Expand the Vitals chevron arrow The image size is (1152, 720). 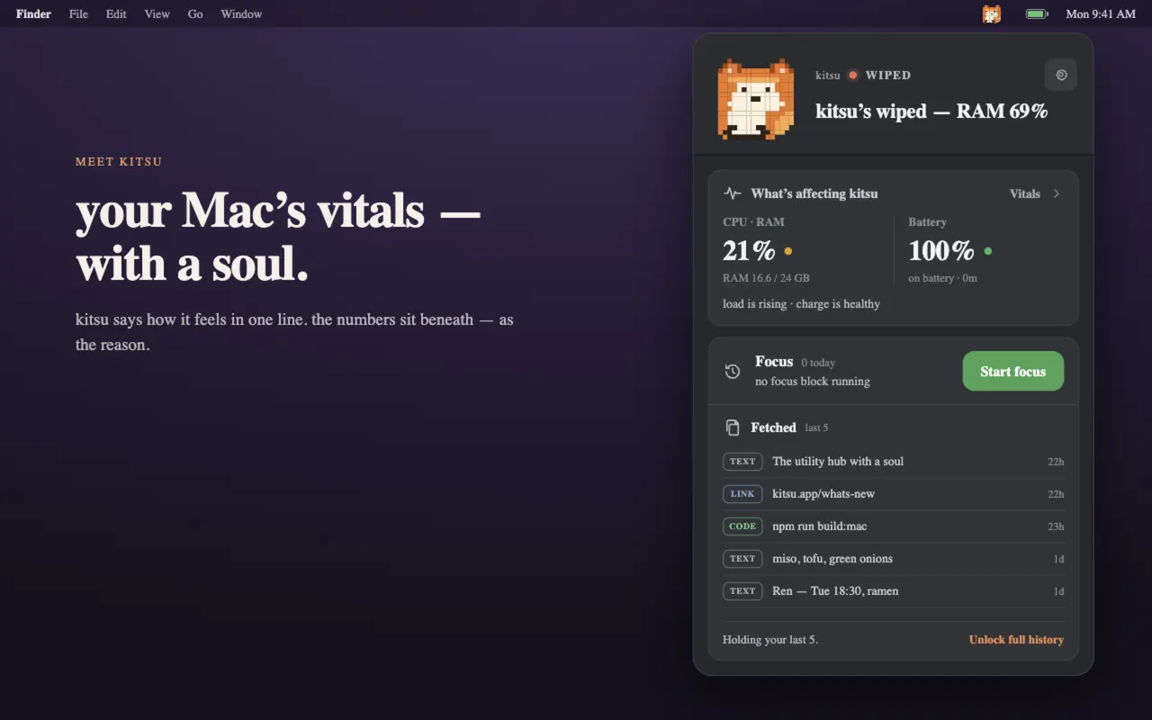pyautogui.click(x=1057, y=193)
